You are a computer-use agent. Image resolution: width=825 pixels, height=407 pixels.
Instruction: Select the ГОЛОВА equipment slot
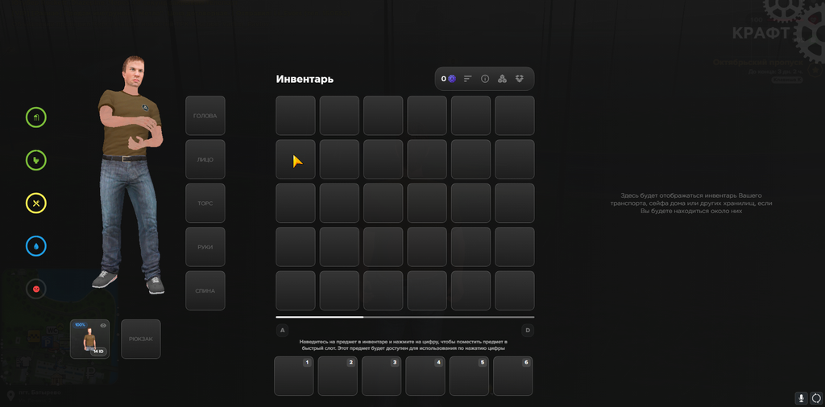[x=205, y=116]
